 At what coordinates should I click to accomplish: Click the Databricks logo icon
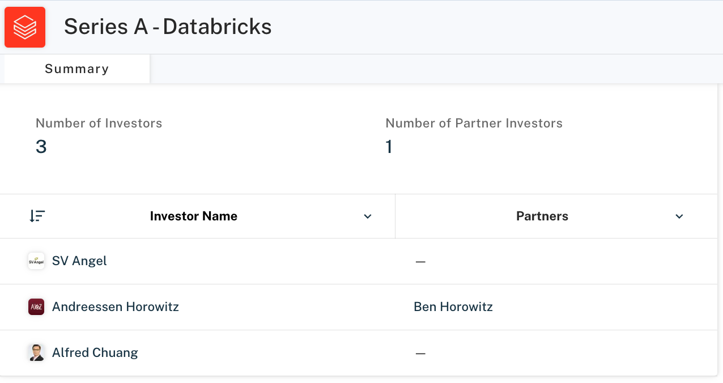click(25, 27)
